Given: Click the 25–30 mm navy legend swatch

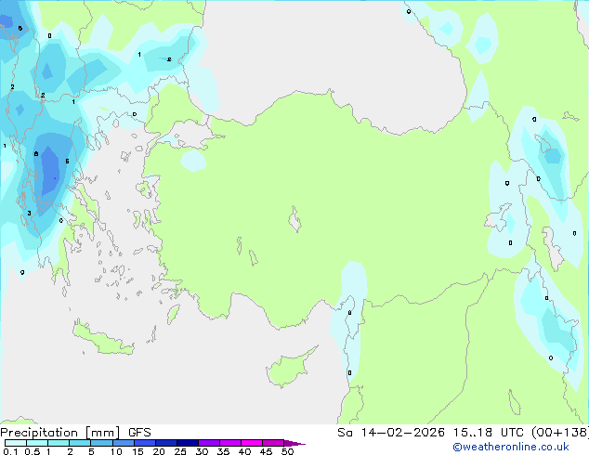Looking at the screenshot, I should tap(188, 443).
